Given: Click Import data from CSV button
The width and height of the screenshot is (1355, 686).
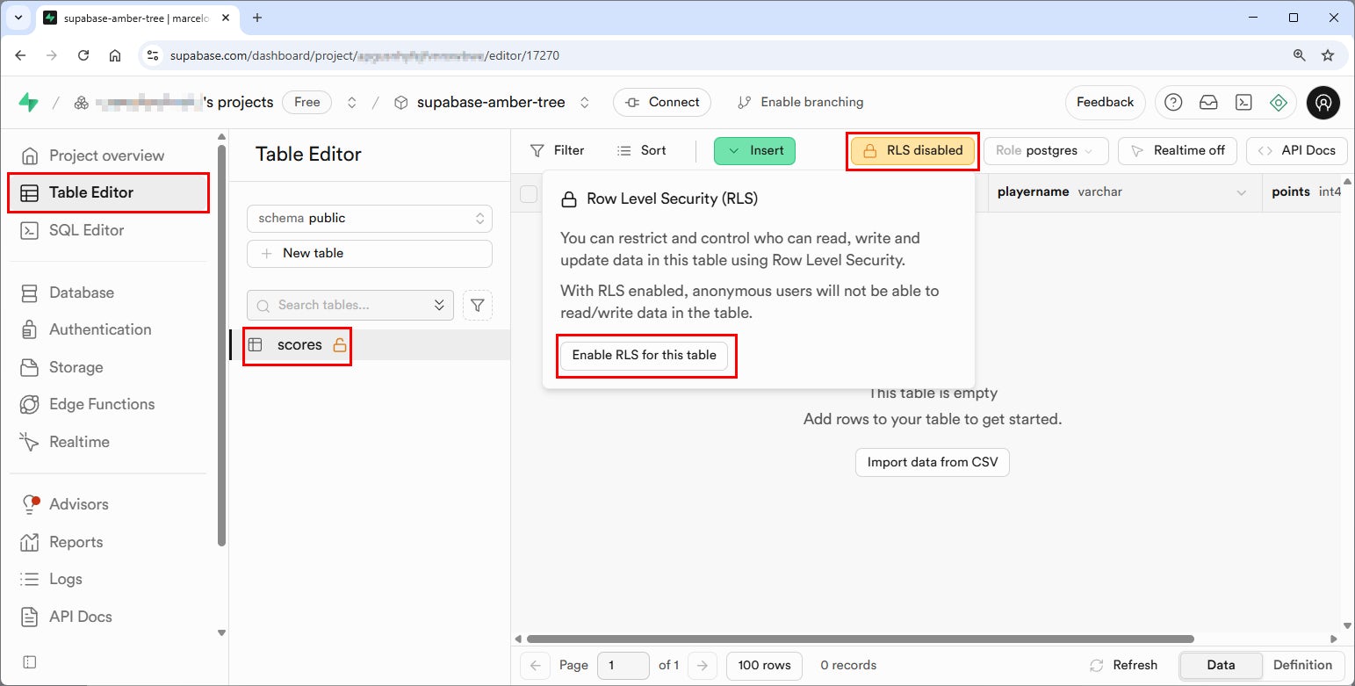Looking at the screenshot, I should pyautogui.click(x=932, y=462).
